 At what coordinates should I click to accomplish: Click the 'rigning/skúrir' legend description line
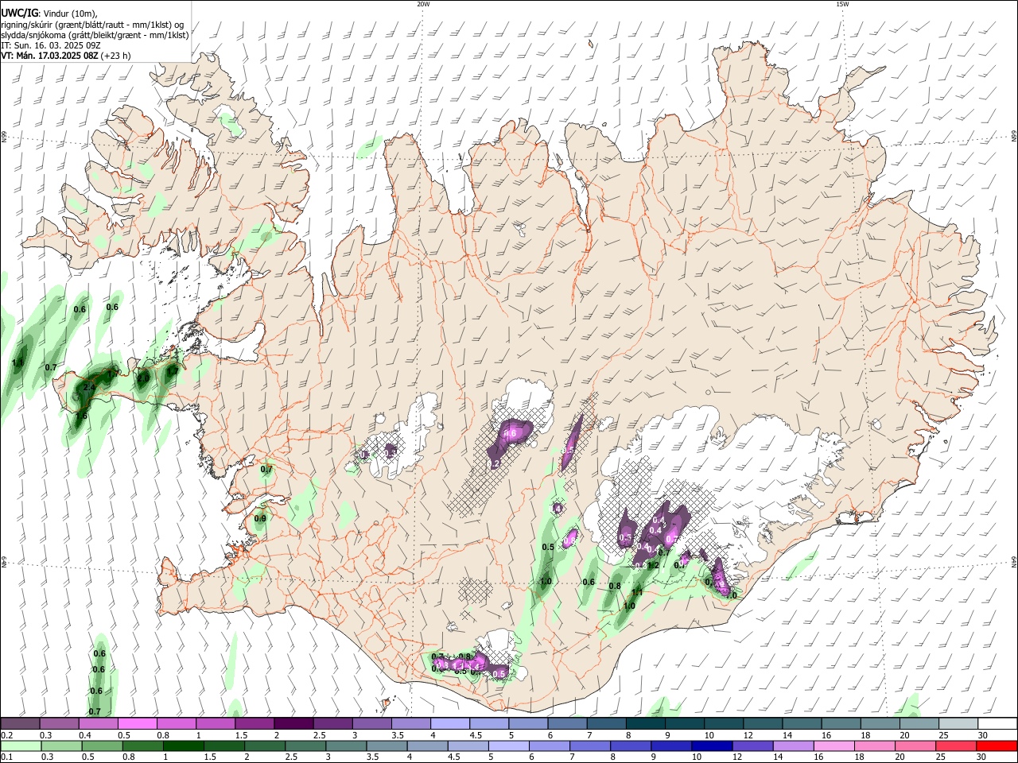click(x=92, y=25)
